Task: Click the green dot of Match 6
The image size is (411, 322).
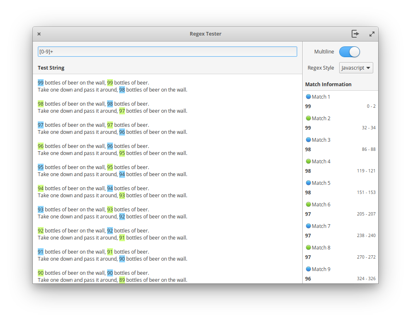Action: click(x=308, y=204)
